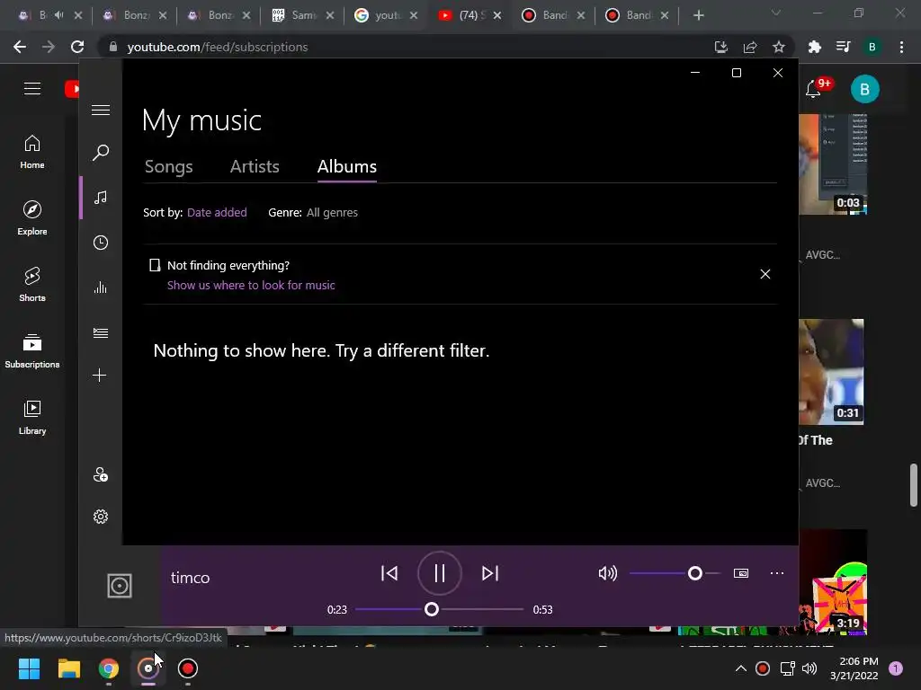Close the (74) YouTube tab

[497, 15]
